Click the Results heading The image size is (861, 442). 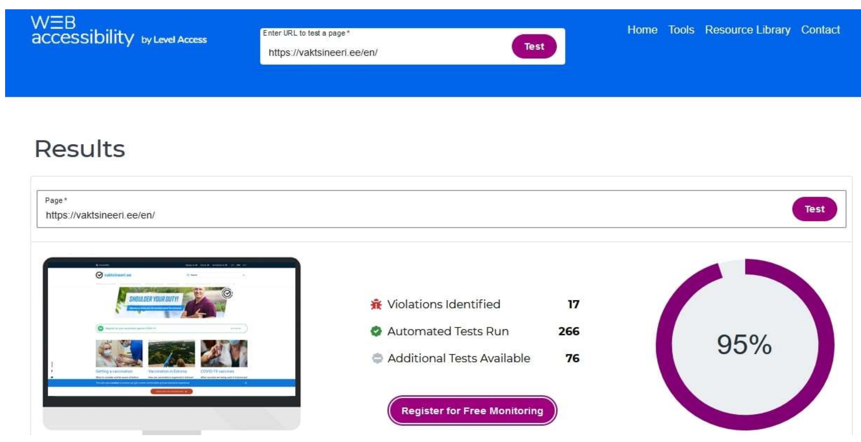coord(80,149)
